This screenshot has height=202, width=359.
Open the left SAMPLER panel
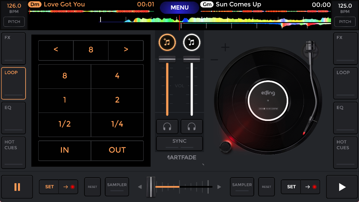coord(117,187)
